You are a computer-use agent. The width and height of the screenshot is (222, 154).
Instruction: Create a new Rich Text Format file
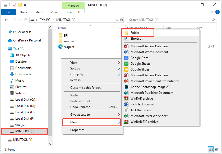coord(160,104)
